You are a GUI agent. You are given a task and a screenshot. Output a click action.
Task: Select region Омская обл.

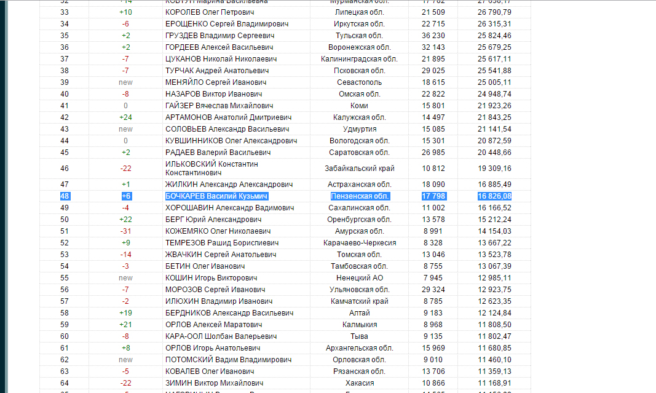tap(360, 94)
